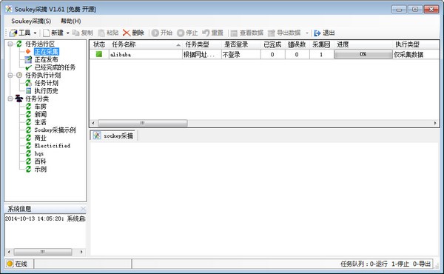Close the 系统信息 panel
This screenshot has height=274, width=444.
click(x=83, y=209)
